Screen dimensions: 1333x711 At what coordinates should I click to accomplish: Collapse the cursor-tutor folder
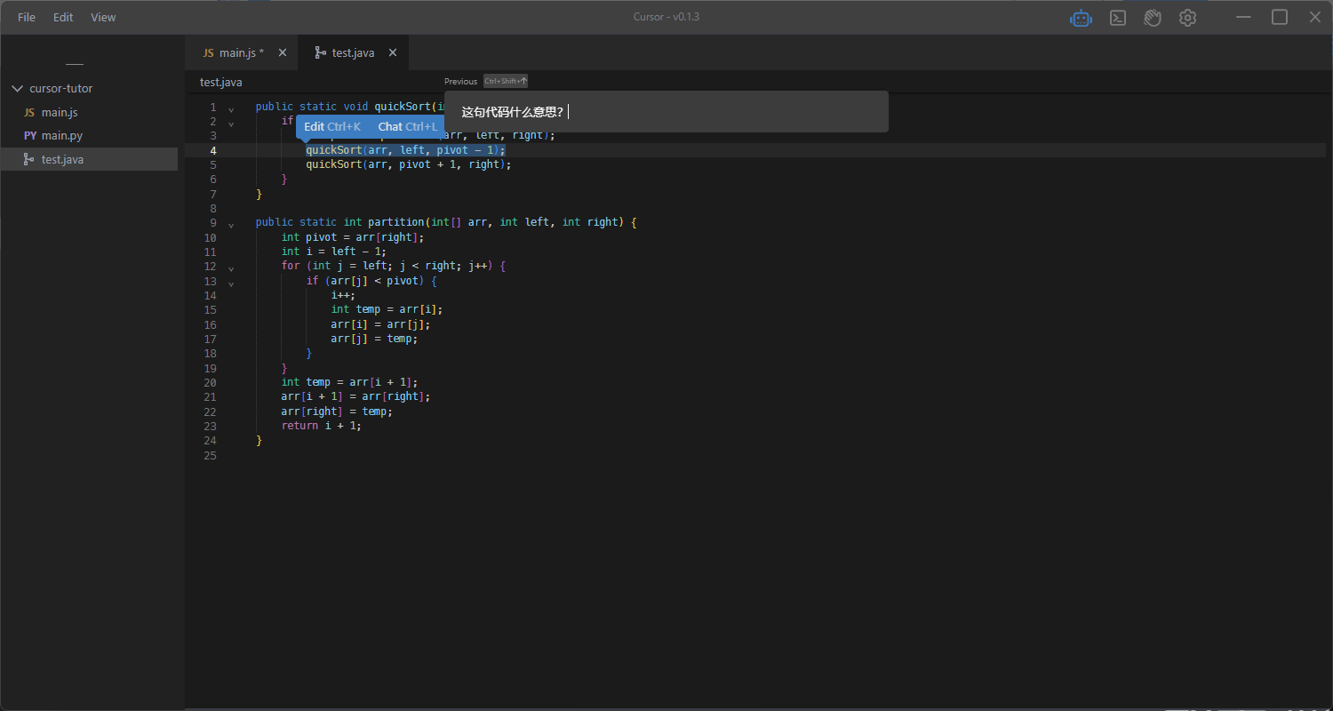[x=17, y=89]
